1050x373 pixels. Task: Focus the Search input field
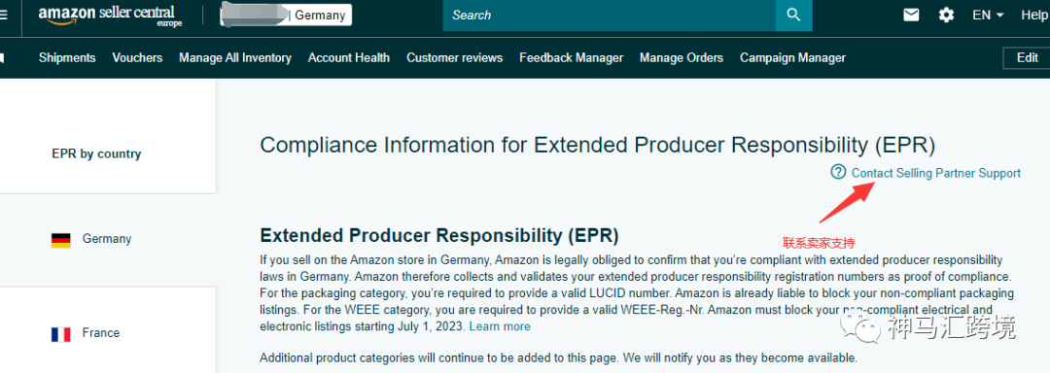[x=609, y=16]
